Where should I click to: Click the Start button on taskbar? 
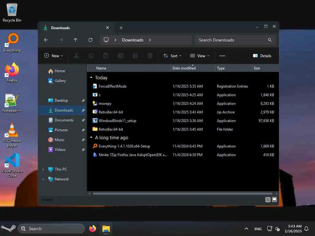tap(8, 229)
